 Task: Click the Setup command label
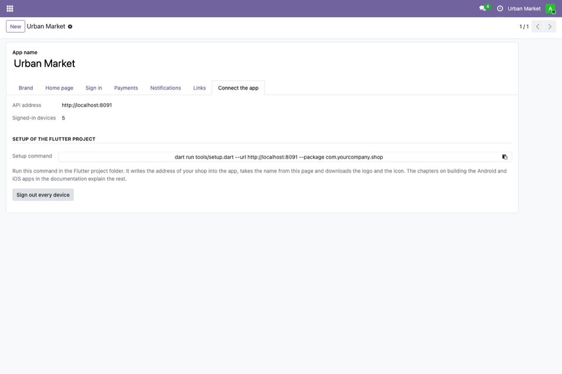pos(32,156)
